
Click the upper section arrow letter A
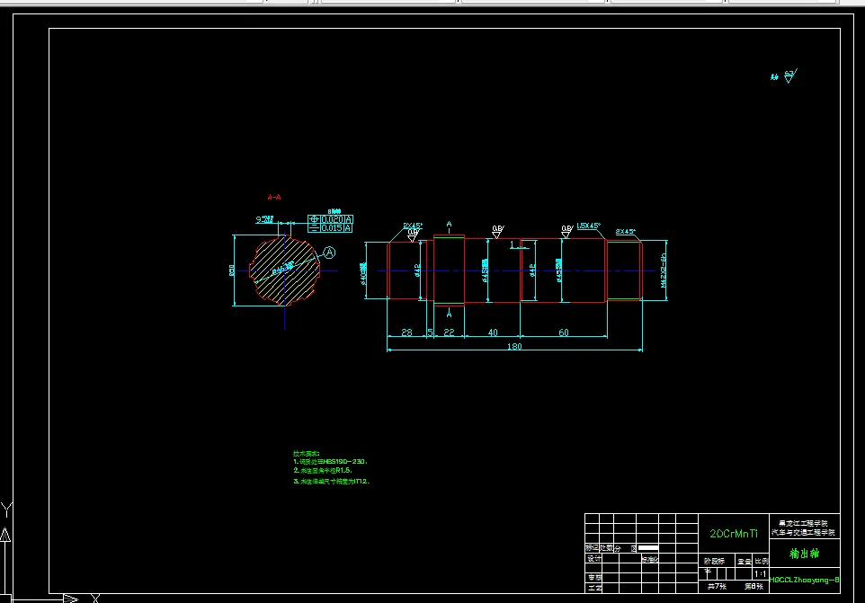pyautogui.click(x=449, y=225)
